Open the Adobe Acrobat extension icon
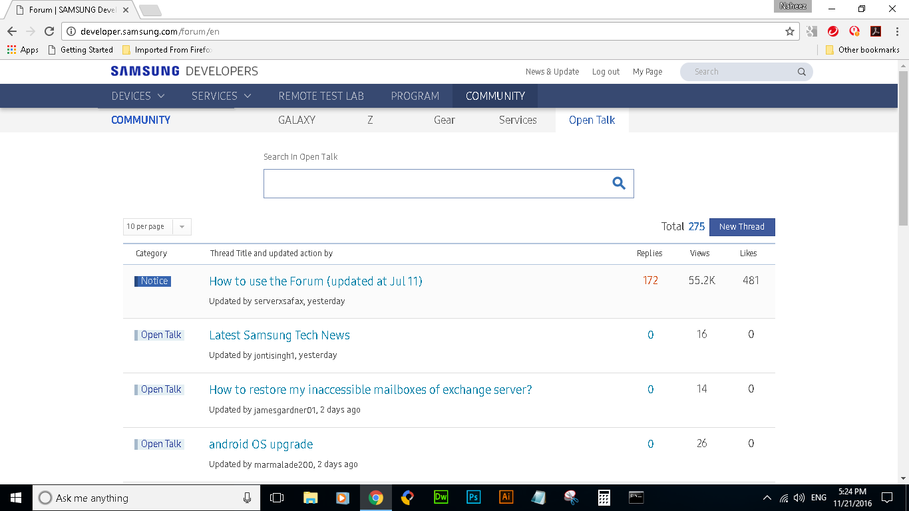The image size is (909, 511). pyautogui.click(x=876, y=31)
